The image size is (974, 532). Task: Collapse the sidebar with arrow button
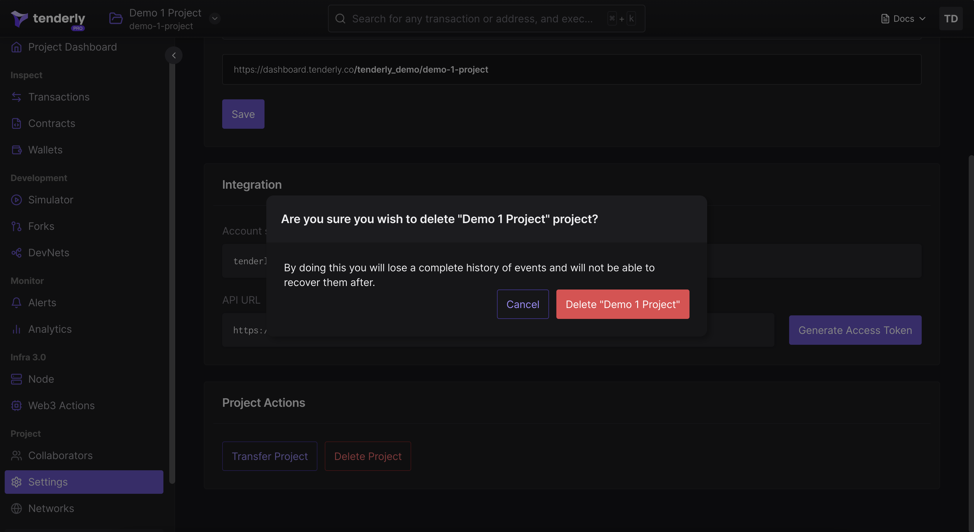(x=173, y=55)
